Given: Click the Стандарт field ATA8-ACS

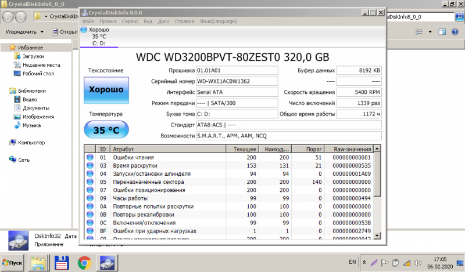Looking at the screenshot, I should coord(289,125).
